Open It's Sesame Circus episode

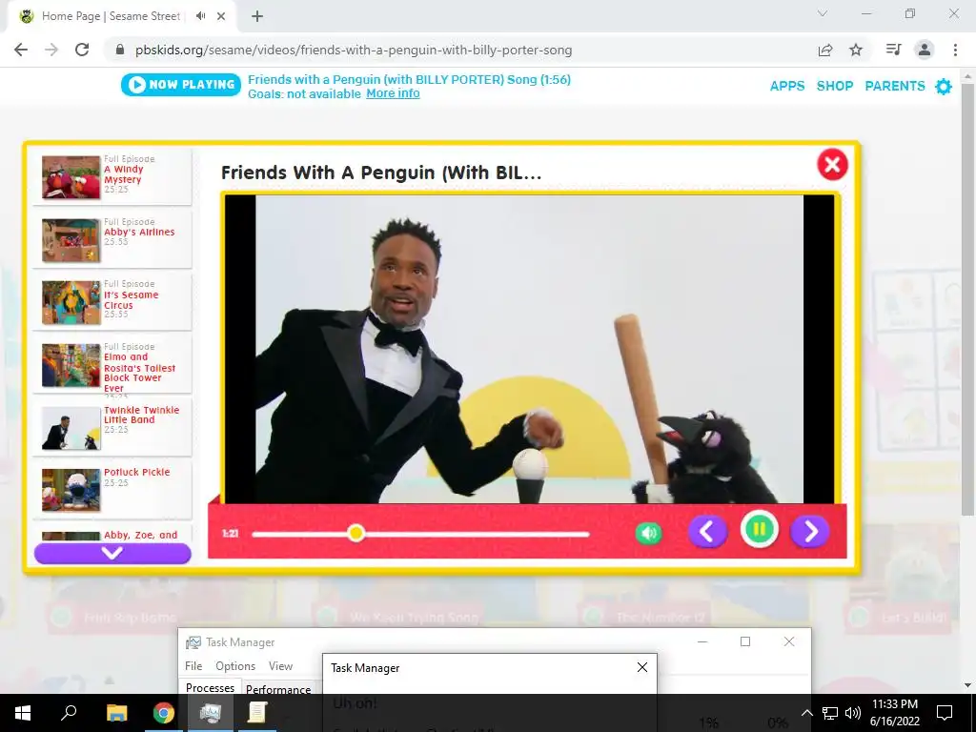[112, 302]
